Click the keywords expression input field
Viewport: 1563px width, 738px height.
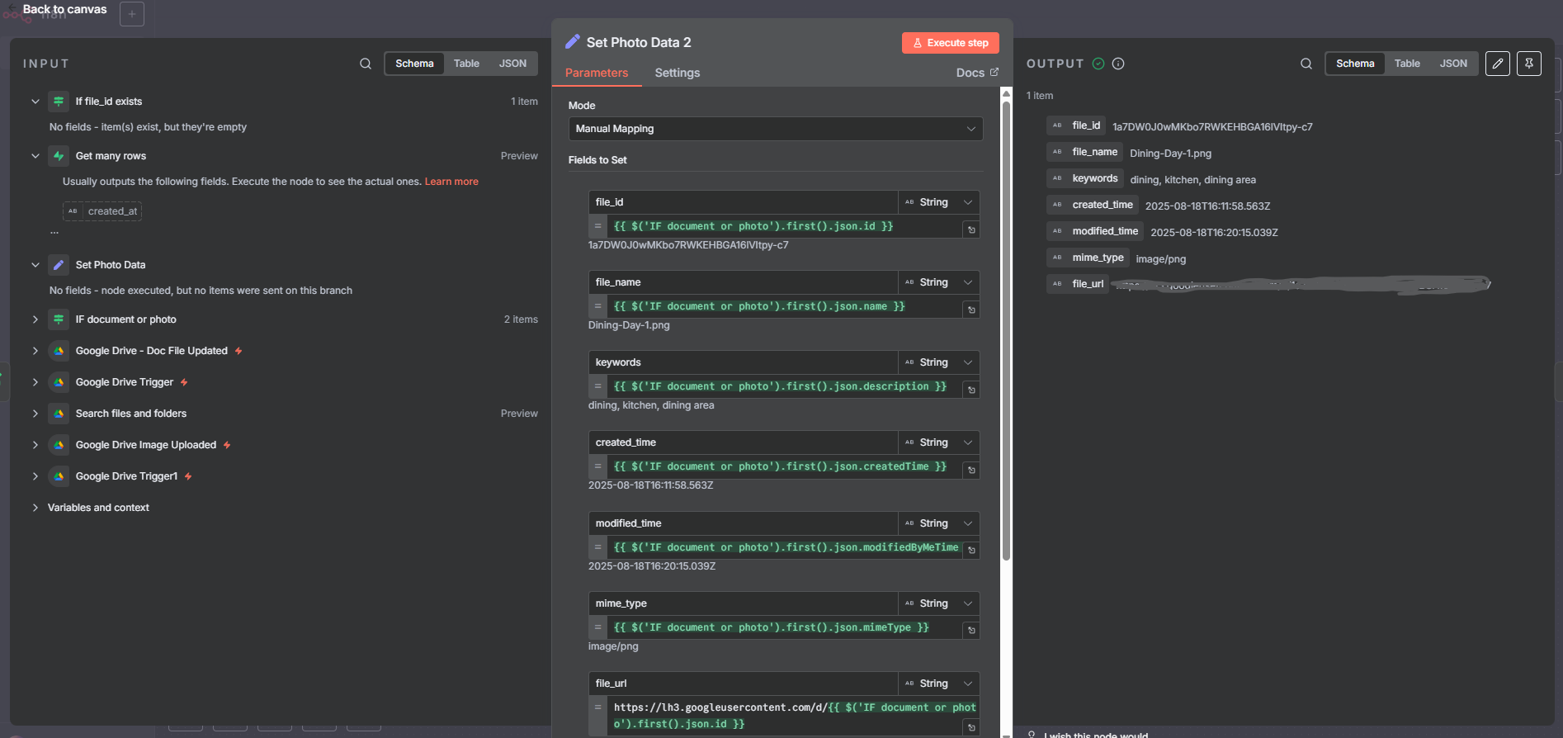784,386
